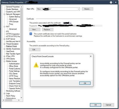Viewport: 119px width, 109px height.
Task: Close the Gateway Cluster Properties window
Action: [116, 2]
